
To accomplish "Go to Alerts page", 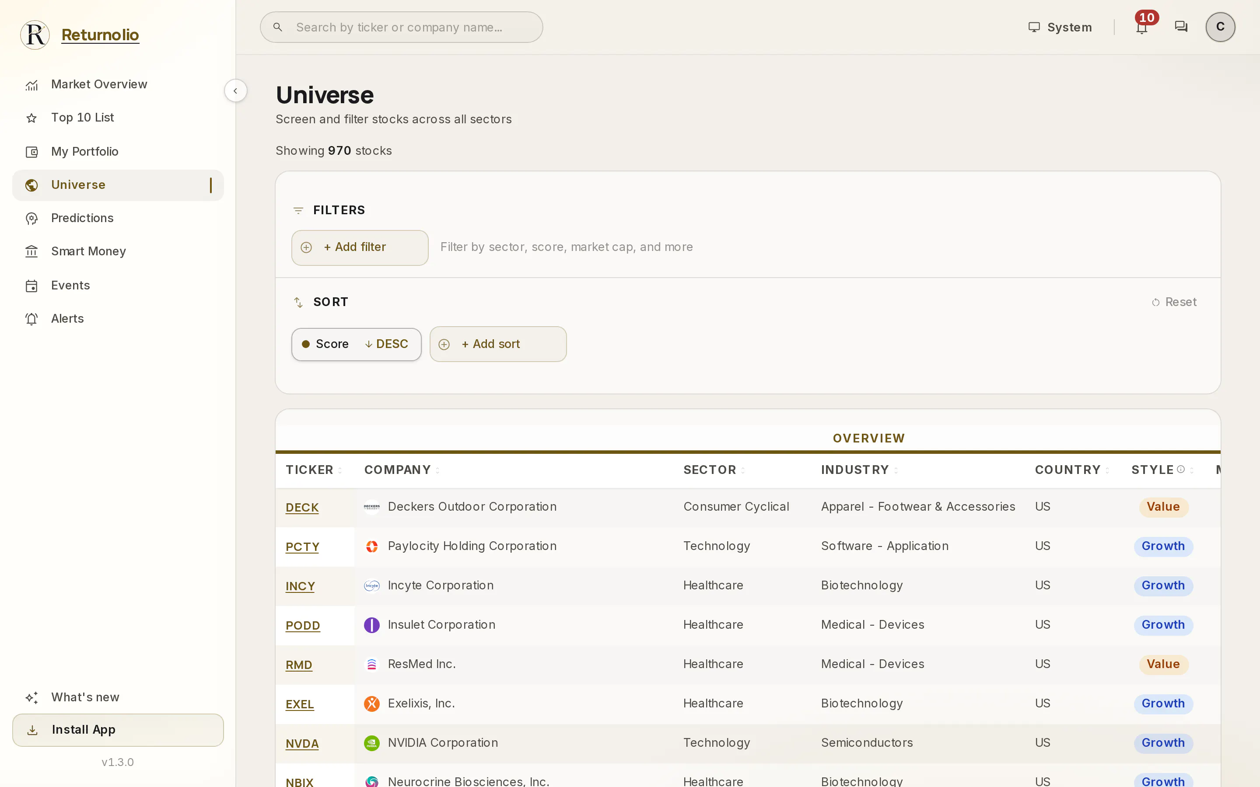I will tap(118, 319).
